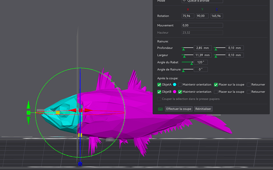Click the Profondeur depth slider
The width and height of the screenshot is (273, 170).
click(187, 48)
